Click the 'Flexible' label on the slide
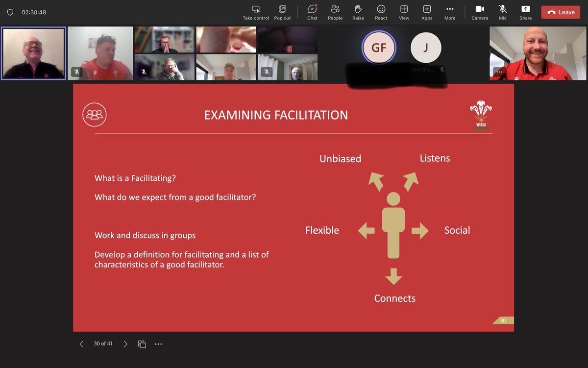588x368 pixels. pyautogui.click(x=322, y=230)
